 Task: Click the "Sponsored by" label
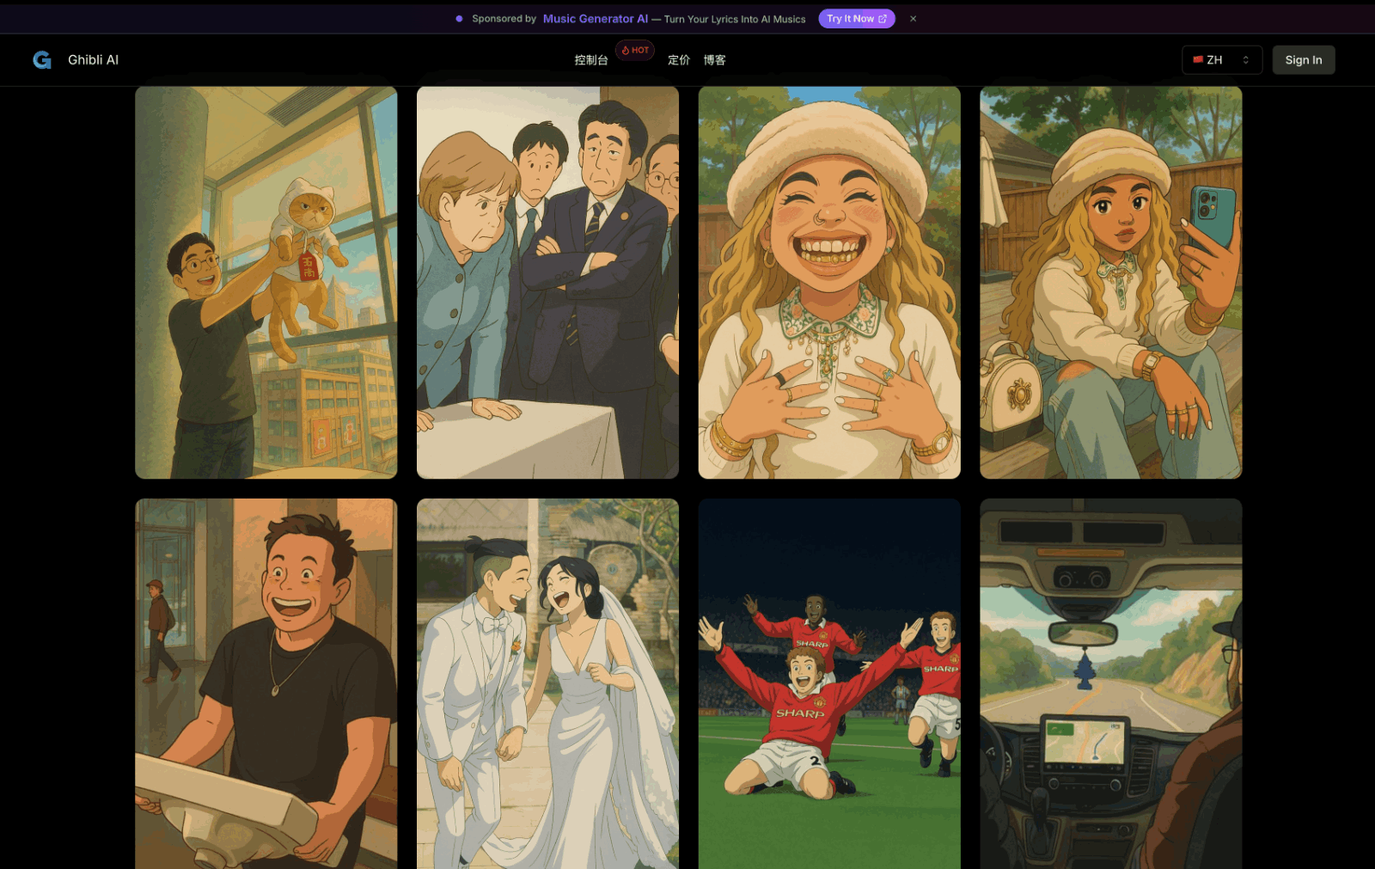[x=504, y=19]
